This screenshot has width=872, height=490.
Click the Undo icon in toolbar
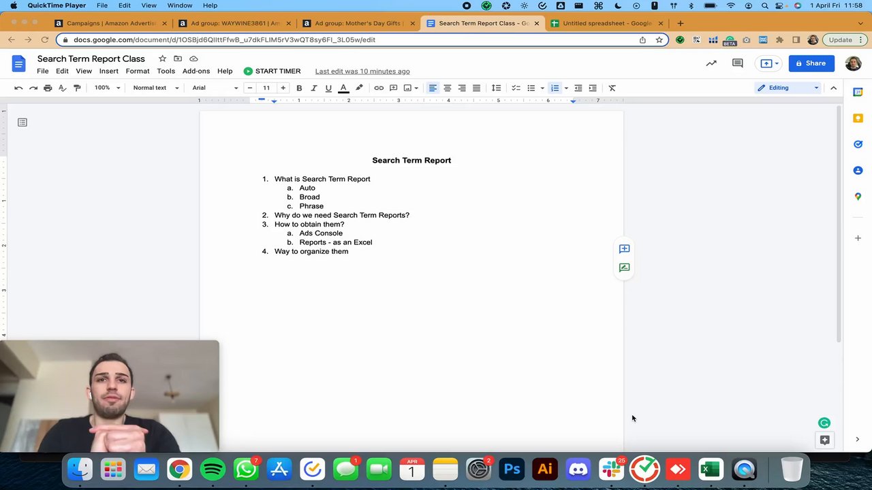[x=18, y=88]
